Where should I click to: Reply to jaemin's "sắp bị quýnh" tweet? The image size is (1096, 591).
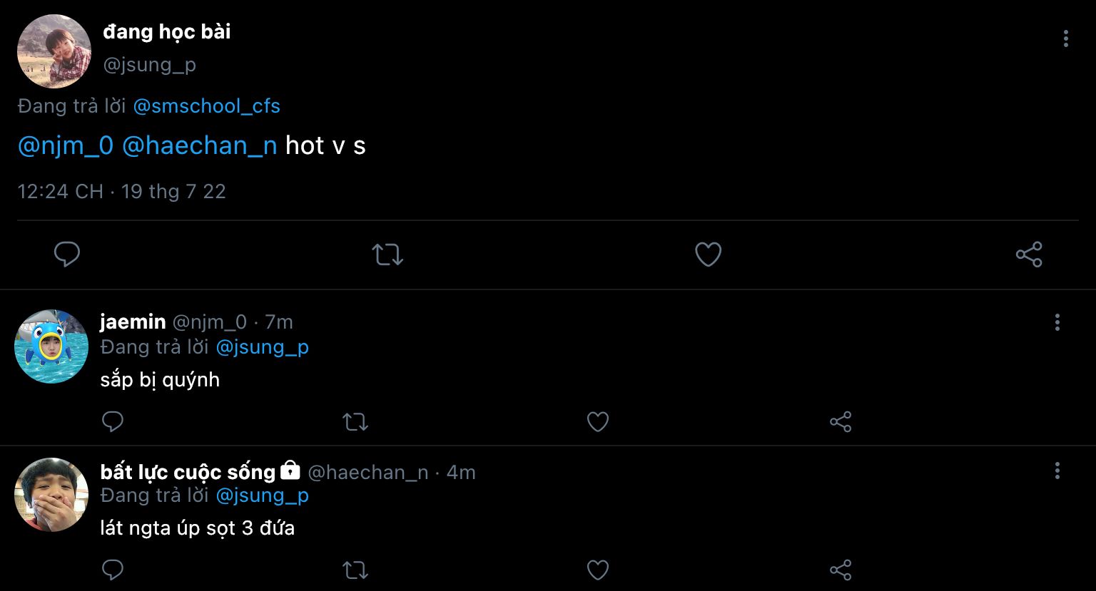[113, 421]
